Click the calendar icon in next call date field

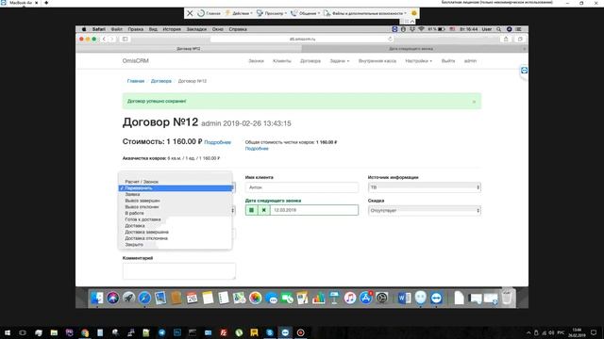tap(252, 210)
